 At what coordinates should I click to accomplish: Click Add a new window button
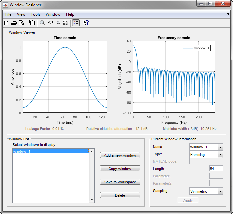pos(120,155)
